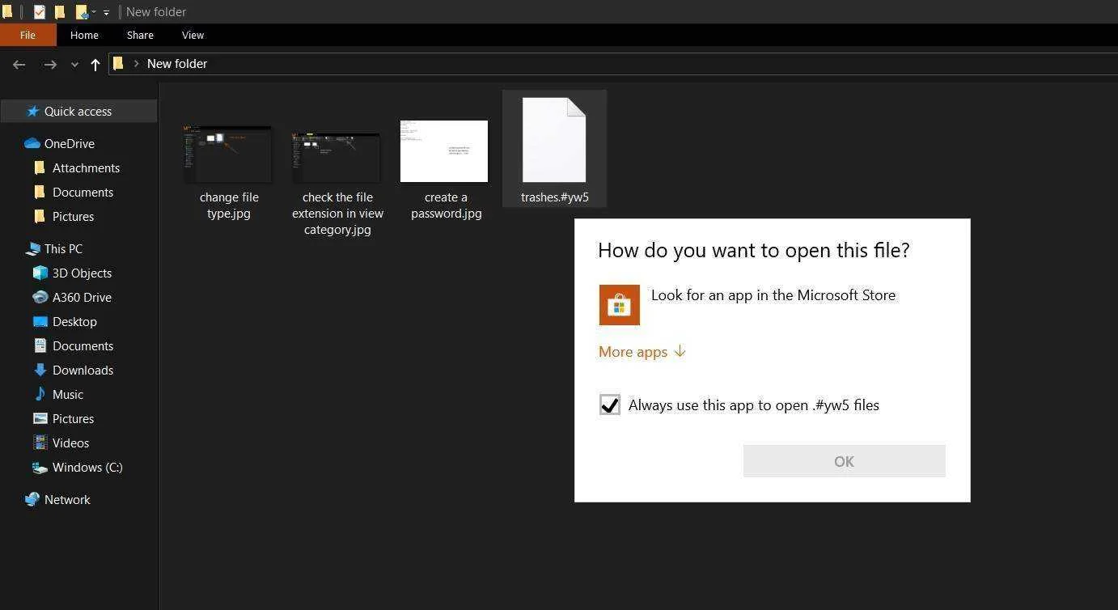
Task: Click the This PC Pictures icon
Action: (40, 418)
